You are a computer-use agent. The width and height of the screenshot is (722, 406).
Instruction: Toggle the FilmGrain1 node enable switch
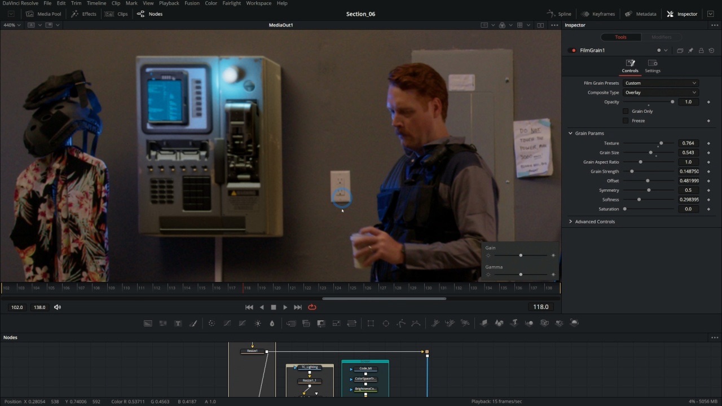click(x=574, y=50)
